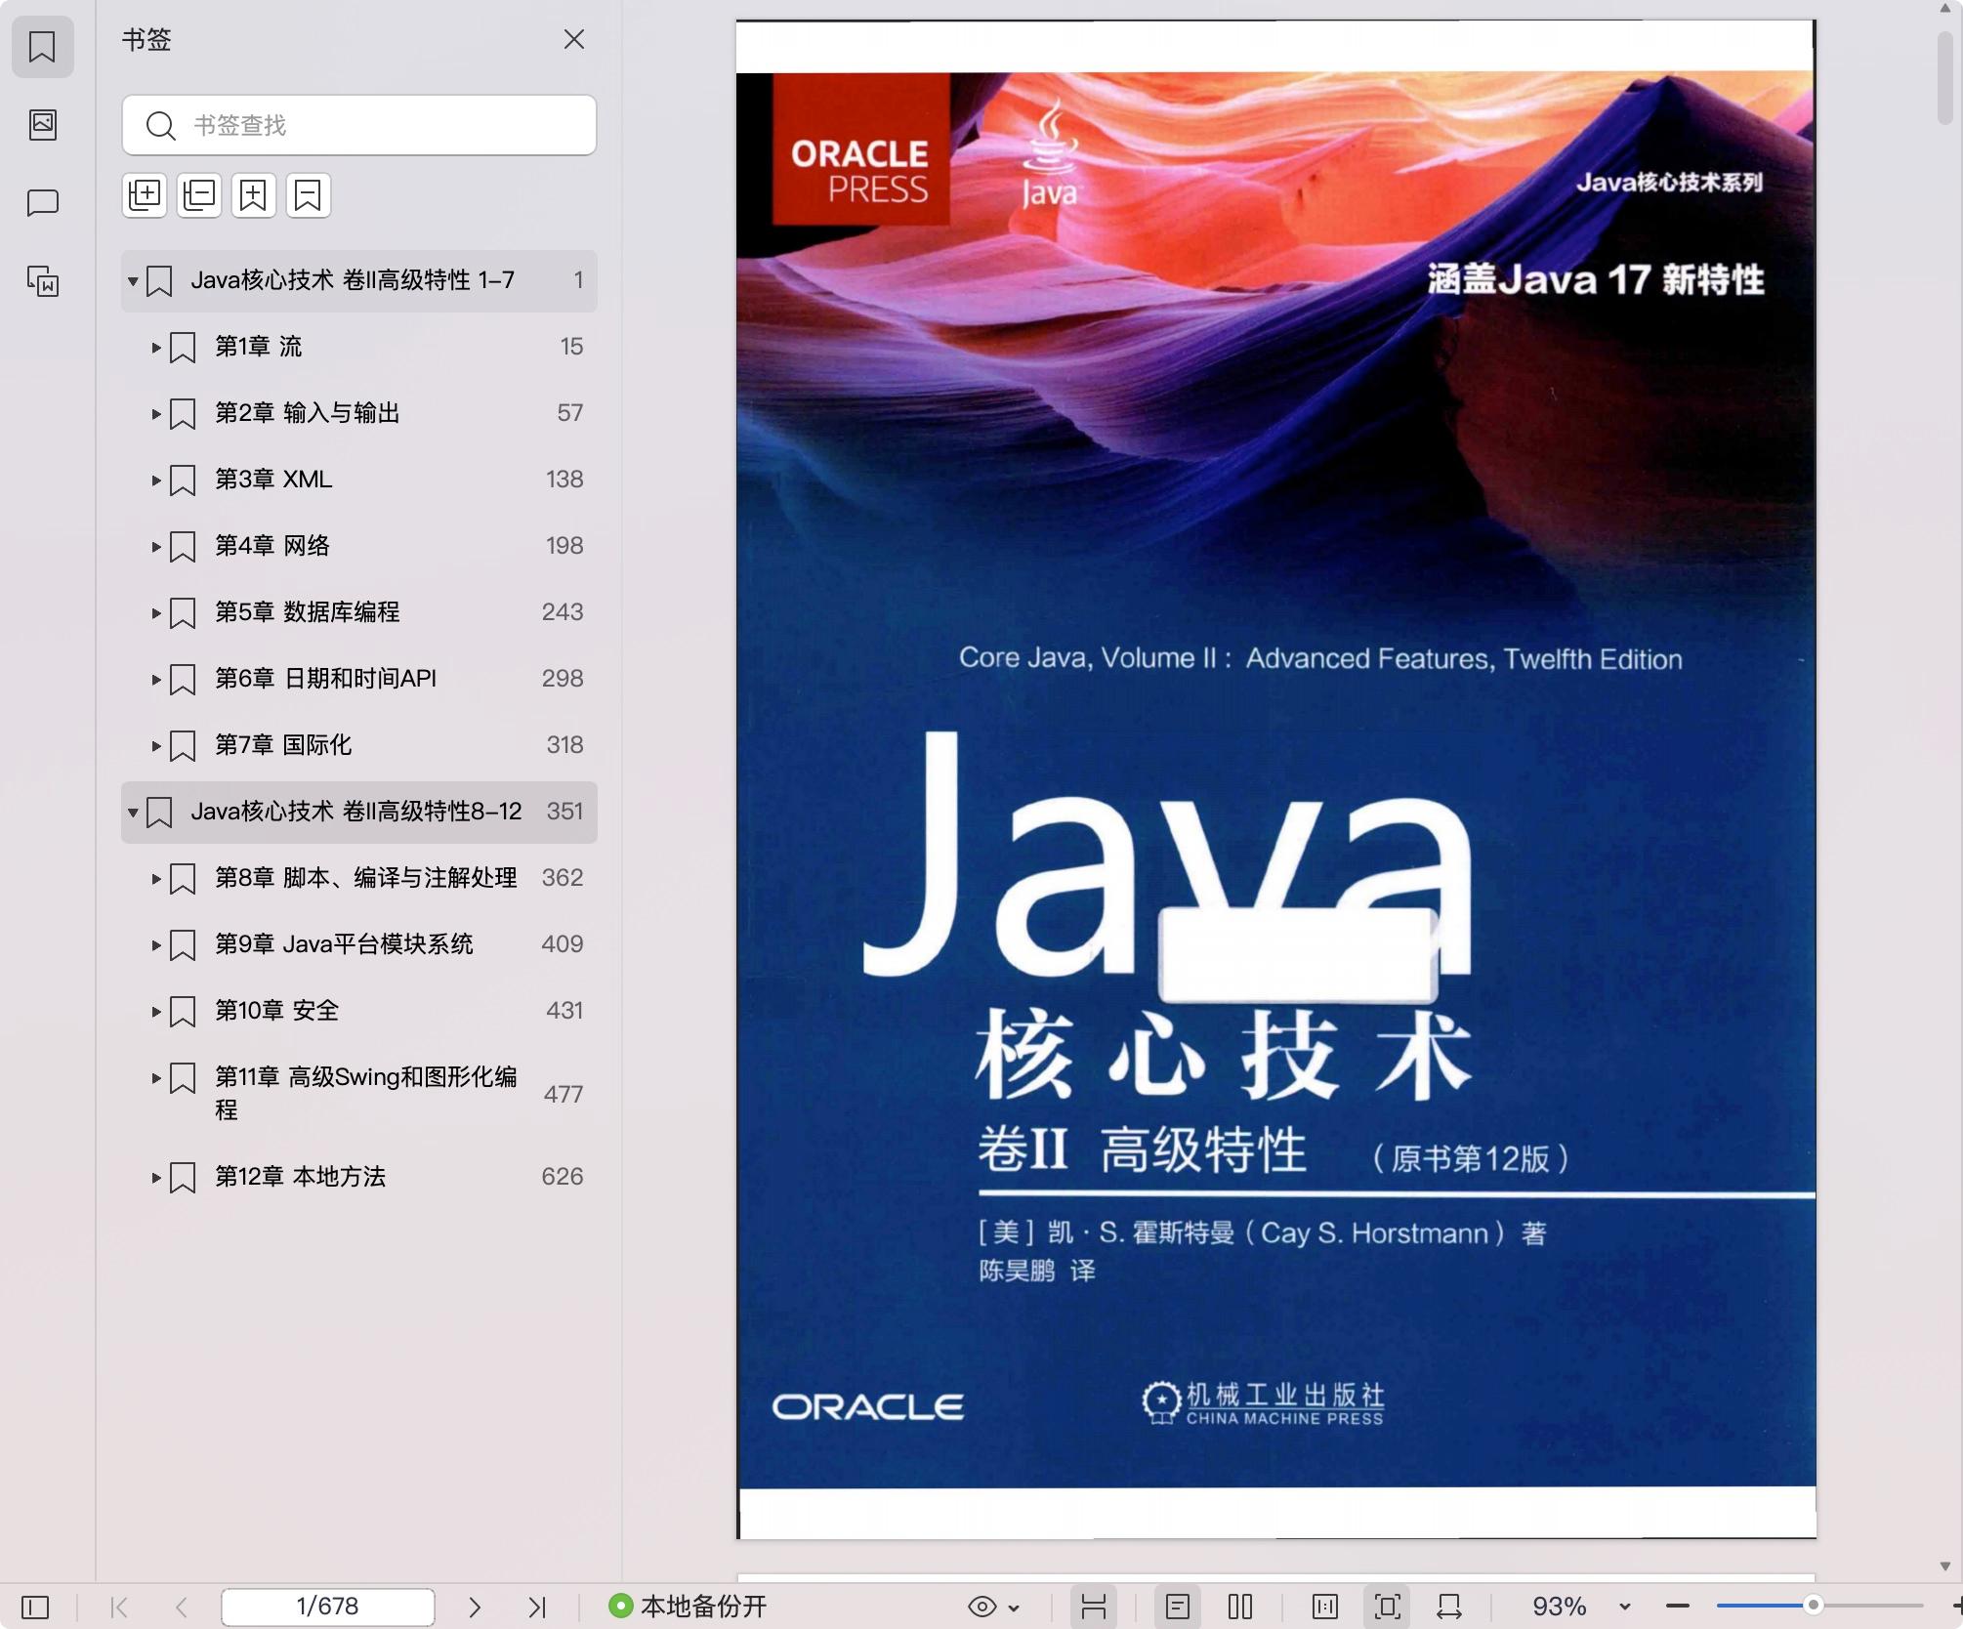This screenshot has height=1629, width=1963.
Task: Open the bookmarks sidebar panel icon
Action: (42, 46)
